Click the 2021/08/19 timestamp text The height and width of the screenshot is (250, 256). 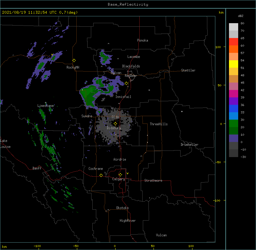(x=40, y=12)
